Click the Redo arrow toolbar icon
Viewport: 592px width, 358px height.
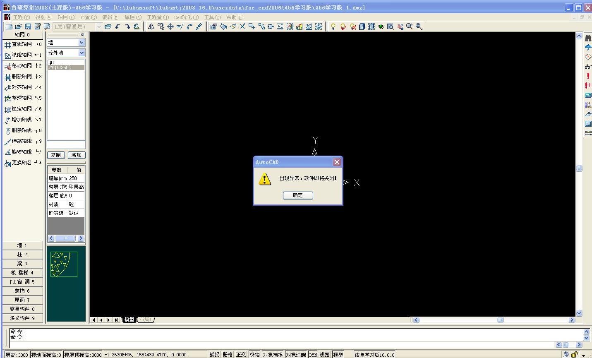click(x=127, y=26)
